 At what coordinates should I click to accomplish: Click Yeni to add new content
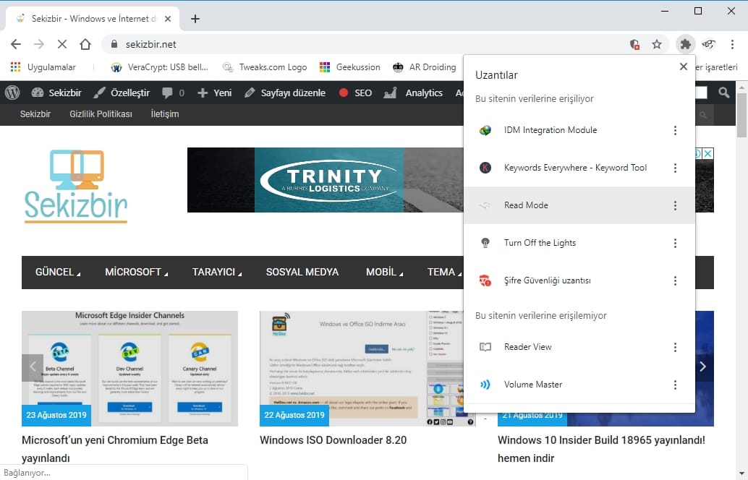point(215,93)
